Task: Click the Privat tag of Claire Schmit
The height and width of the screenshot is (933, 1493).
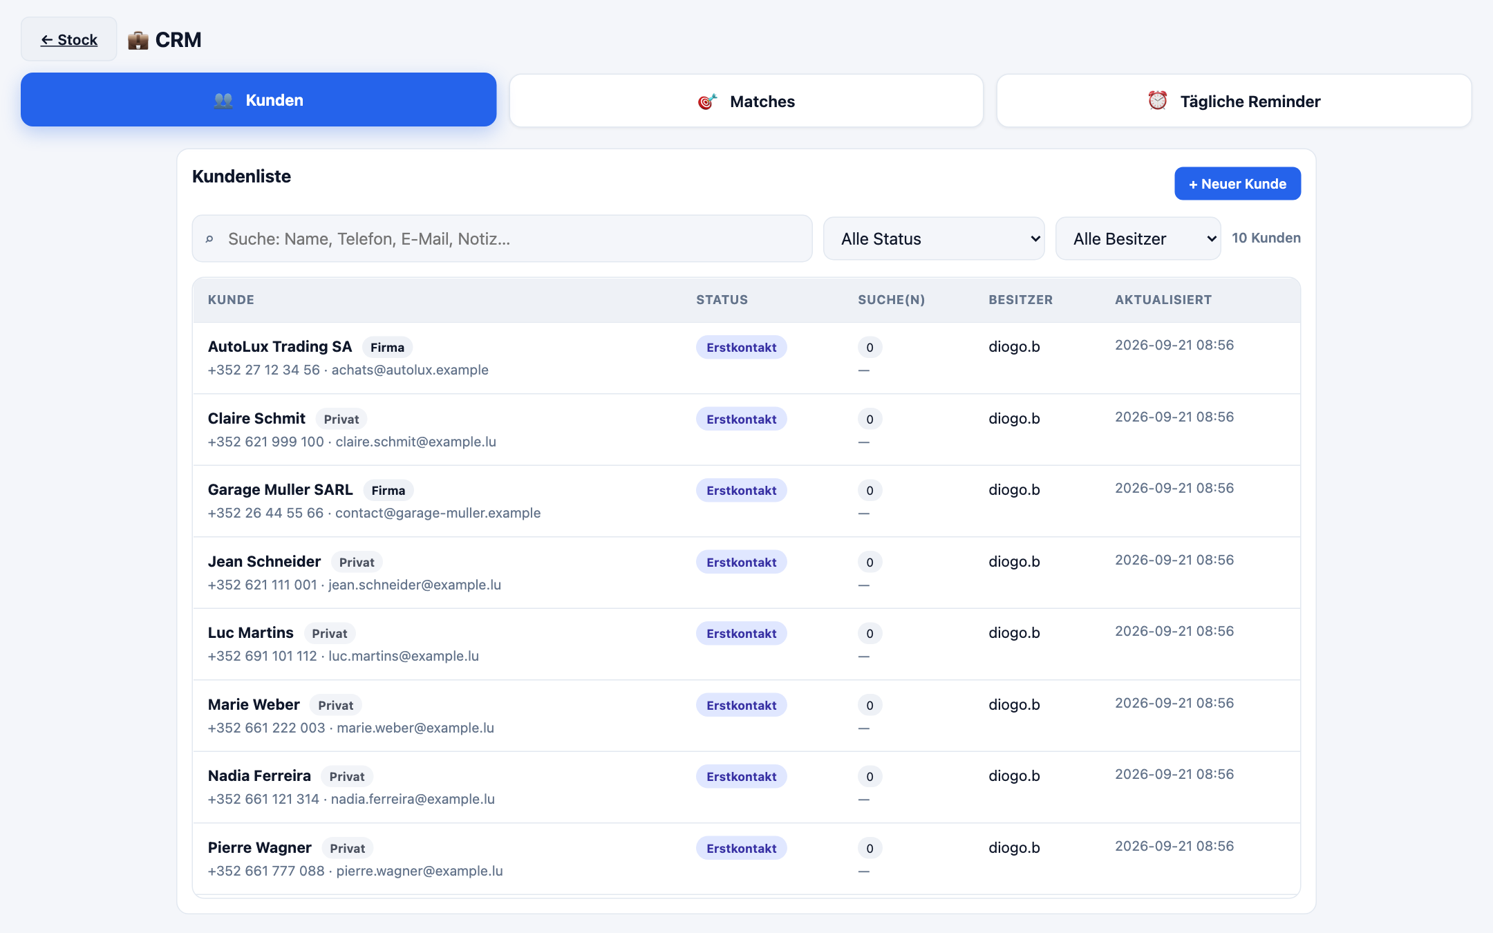Action: click(341, 419)
